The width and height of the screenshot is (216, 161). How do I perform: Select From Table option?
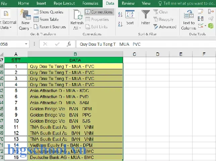coord(46,19)
